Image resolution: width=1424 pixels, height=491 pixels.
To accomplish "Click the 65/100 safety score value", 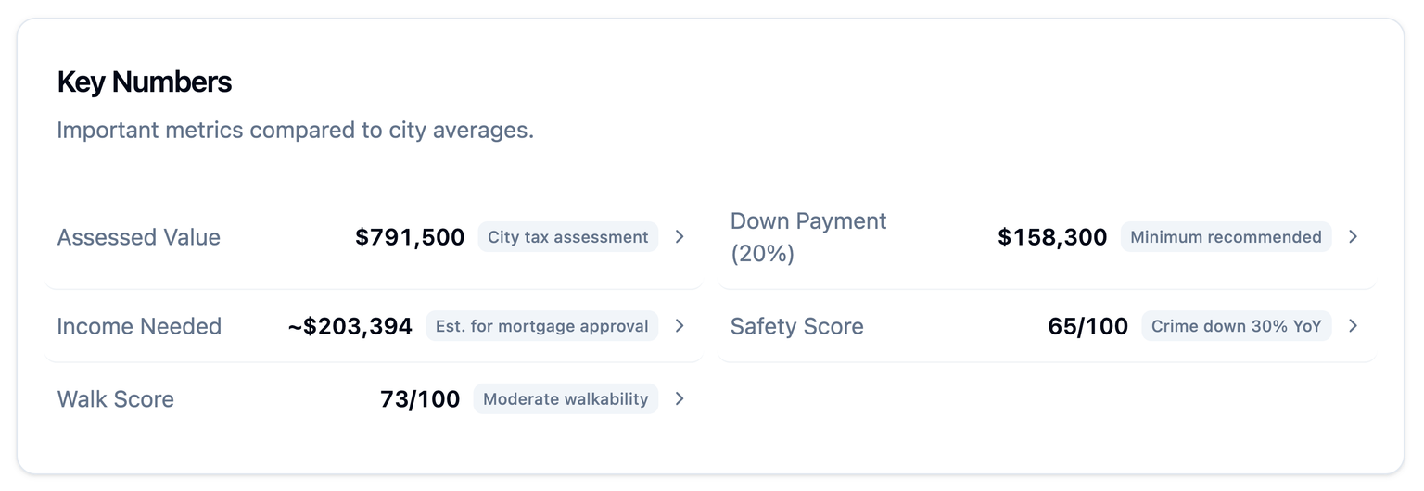I will point(1087,326).
